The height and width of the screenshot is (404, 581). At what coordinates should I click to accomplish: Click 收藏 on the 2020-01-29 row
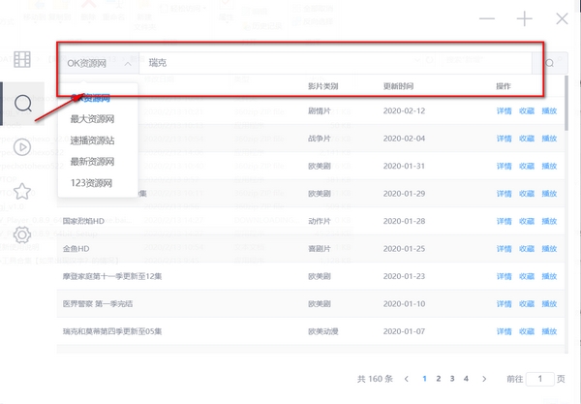pyautogui.click(x=527, y=194)
